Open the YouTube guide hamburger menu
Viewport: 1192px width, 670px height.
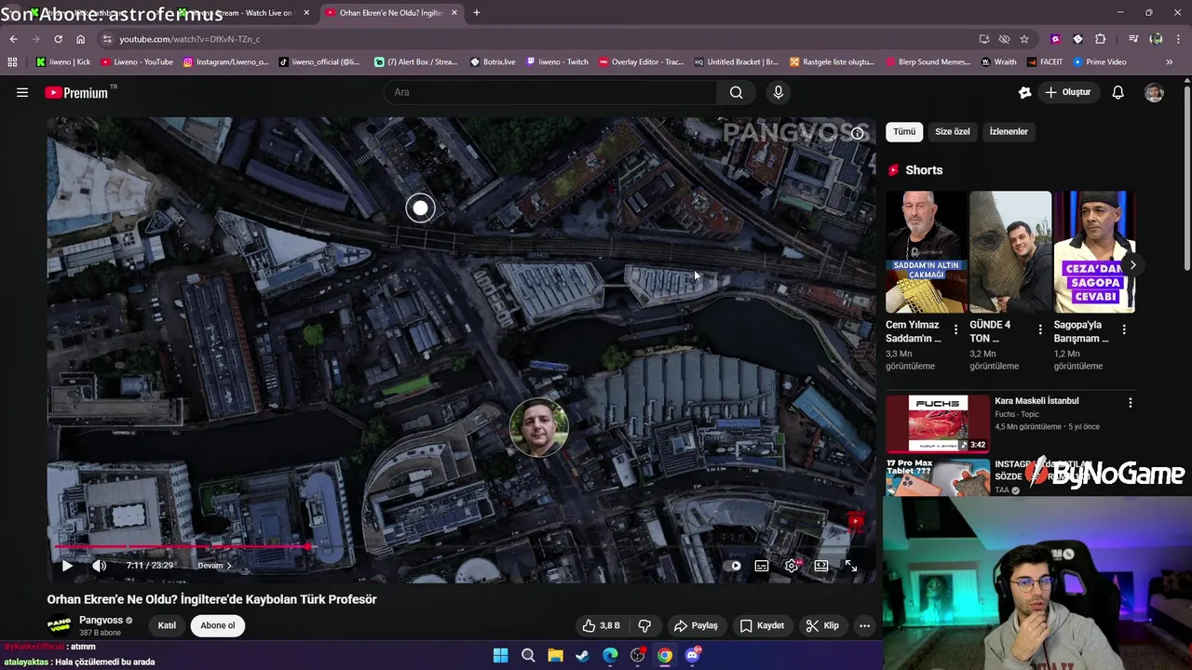(22, 92)
